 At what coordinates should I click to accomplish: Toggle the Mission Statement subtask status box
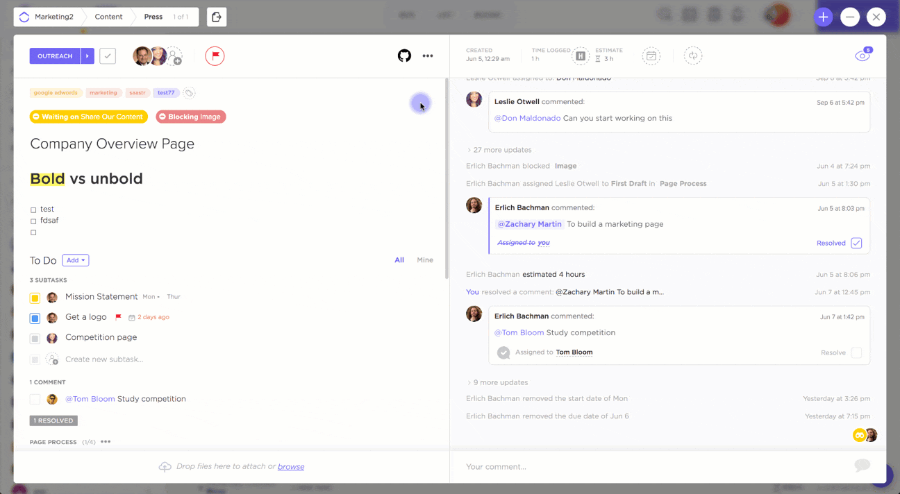(x=35, y=298)
